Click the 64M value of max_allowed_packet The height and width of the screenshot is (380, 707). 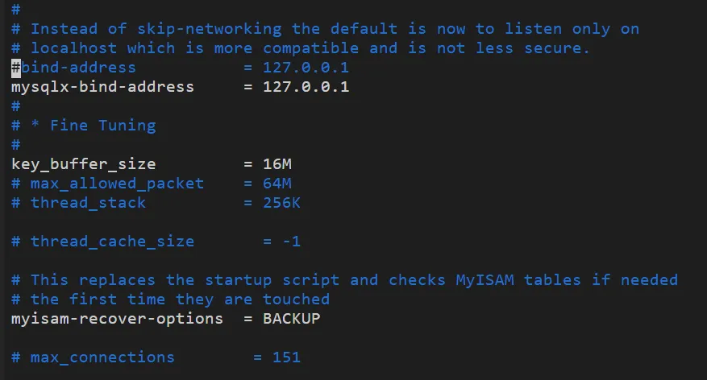[x=277, y=184]
